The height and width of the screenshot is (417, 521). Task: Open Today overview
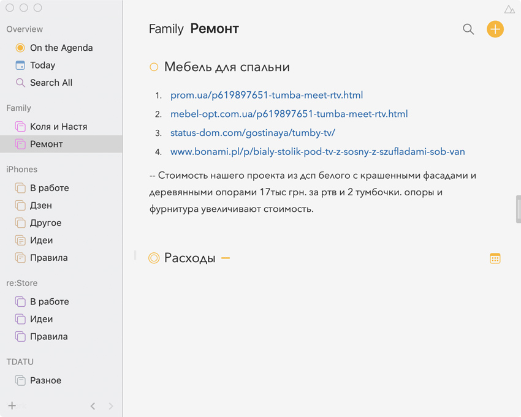42,65
